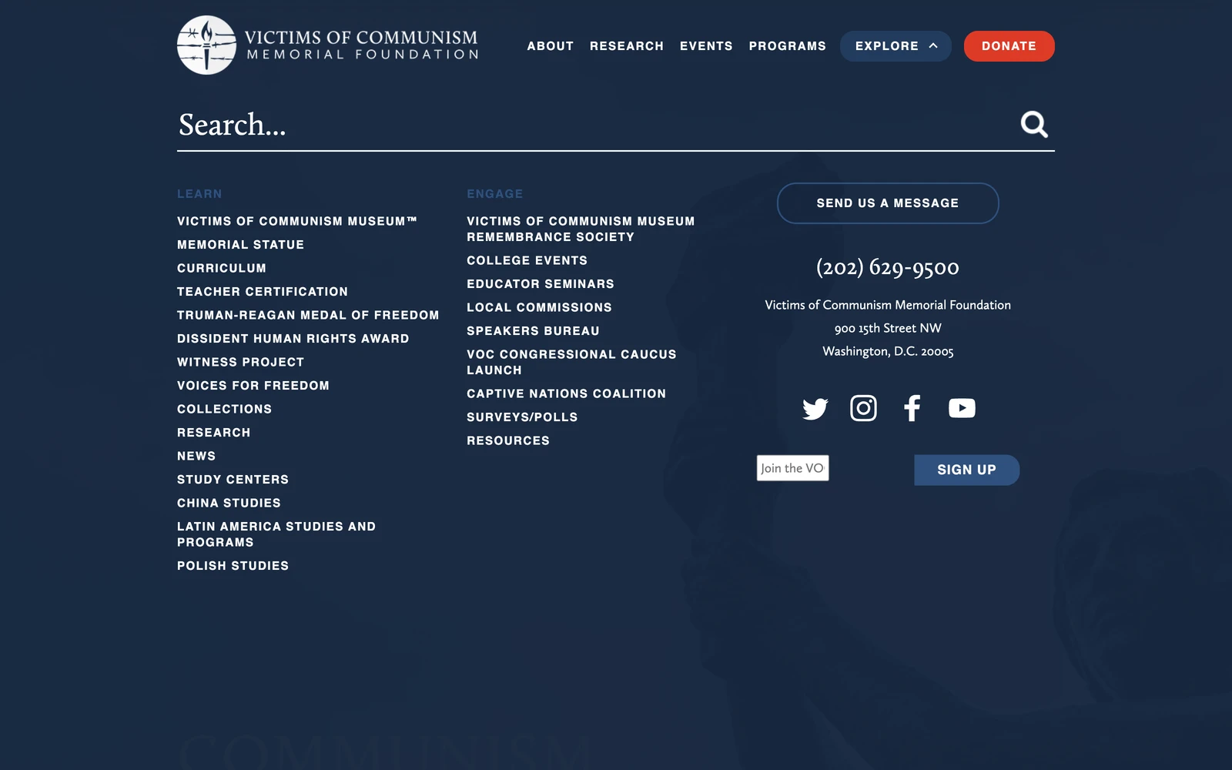Open Study Centers link
Image resolution: width=1232 pixels, height=770 pixels.
click(x=233, y=480)
